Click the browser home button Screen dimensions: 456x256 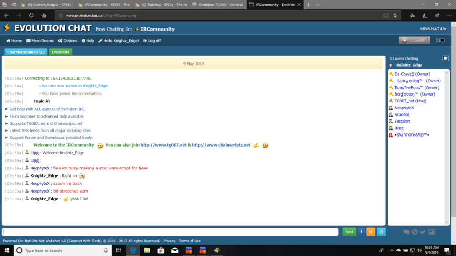pyautogui.click(x=44, y=15)
